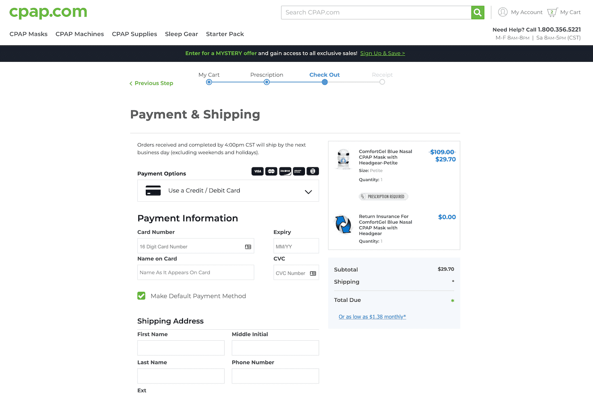Screen dimensions: 593x395
Task: Open the Sleep Gear menu
Action: coord(181,34)
